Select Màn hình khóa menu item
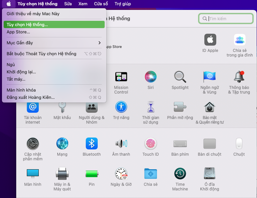 [54, 90]
